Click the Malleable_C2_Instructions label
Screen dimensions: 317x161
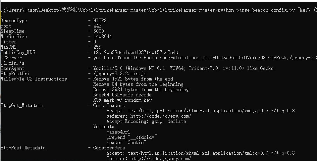33,79
